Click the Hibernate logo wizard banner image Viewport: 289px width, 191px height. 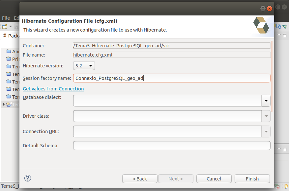coord(261,25)
